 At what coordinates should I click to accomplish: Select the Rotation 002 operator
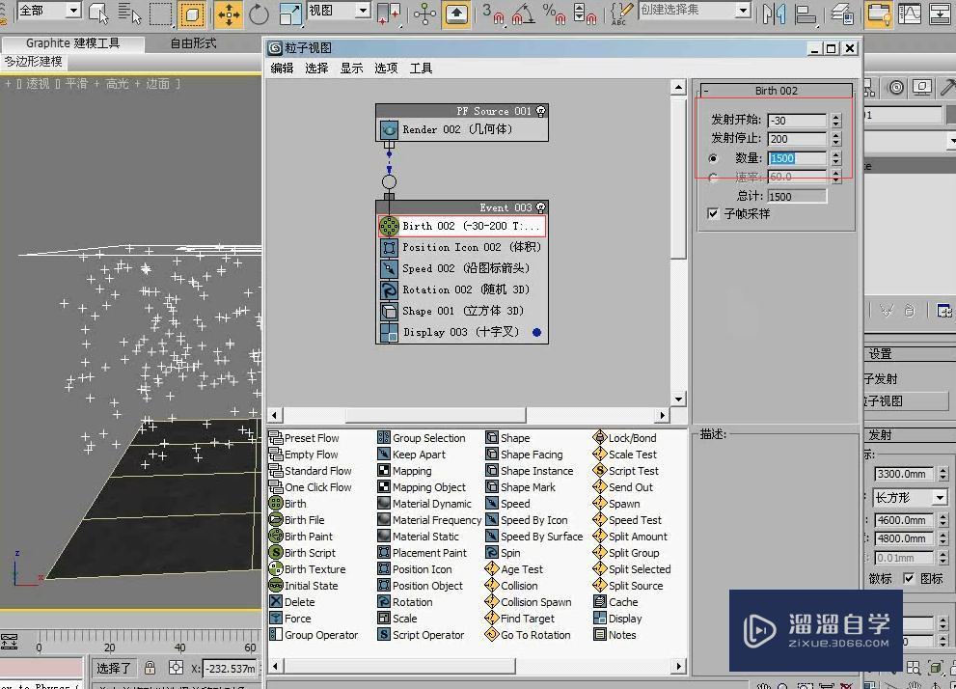[x=461, y=289]
